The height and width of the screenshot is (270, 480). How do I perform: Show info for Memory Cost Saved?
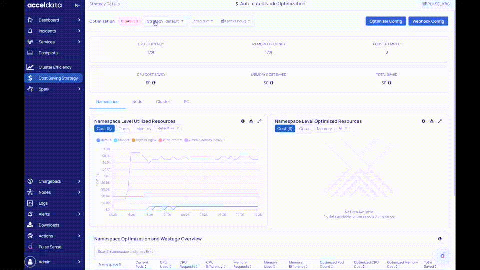272,83
